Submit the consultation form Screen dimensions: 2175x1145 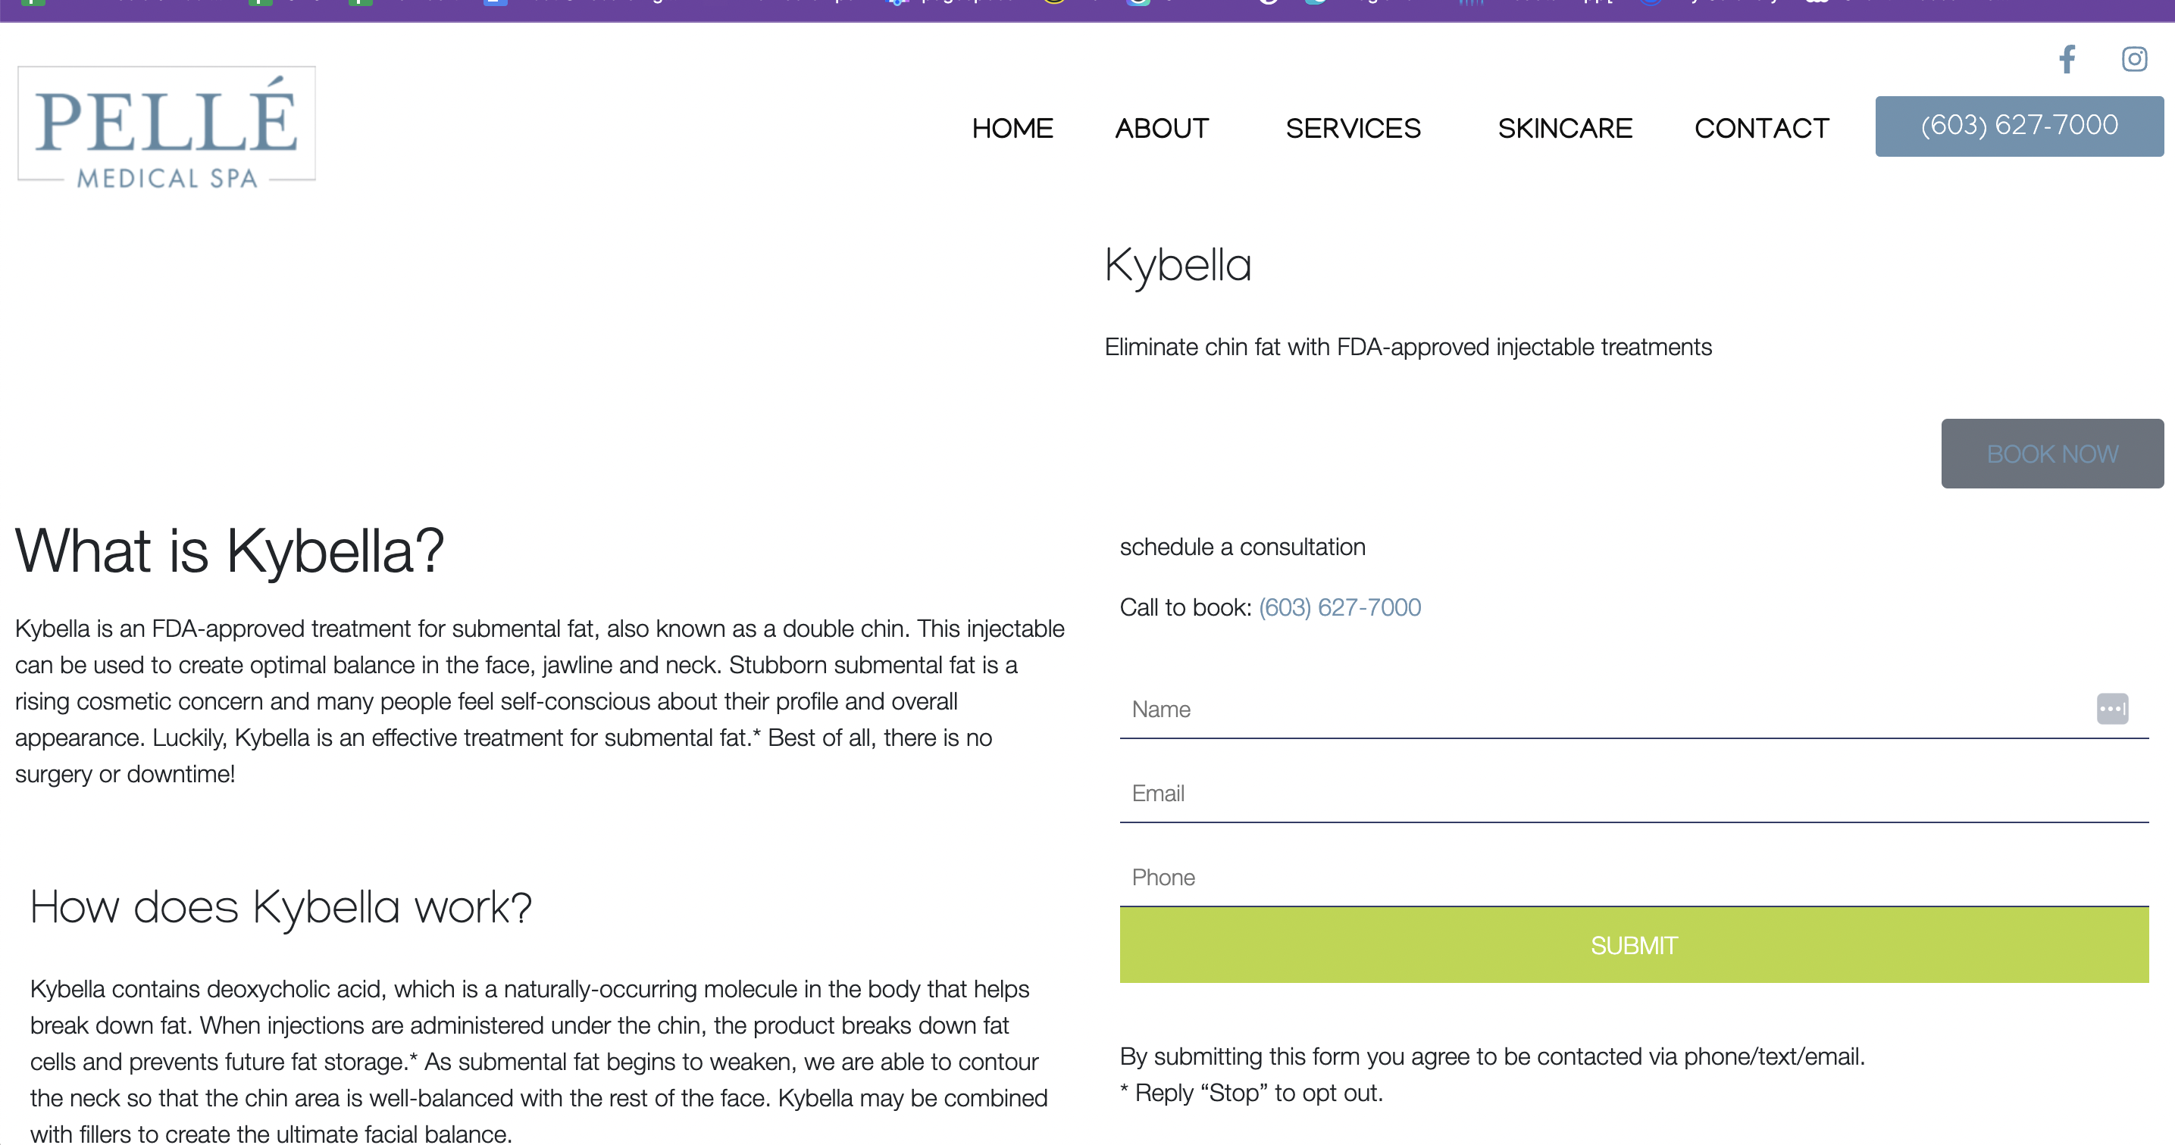coord(1633,945)
